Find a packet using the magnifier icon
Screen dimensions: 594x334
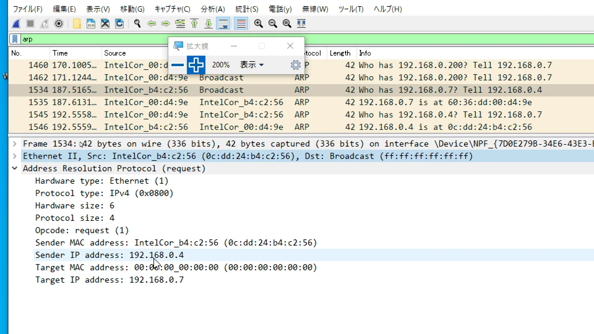tap(137, 24)
